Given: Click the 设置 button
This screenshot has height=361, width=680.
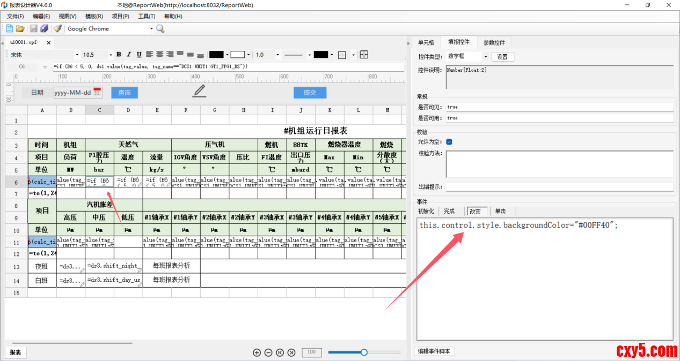Looking at the screenshot, I should pos(502,57).
